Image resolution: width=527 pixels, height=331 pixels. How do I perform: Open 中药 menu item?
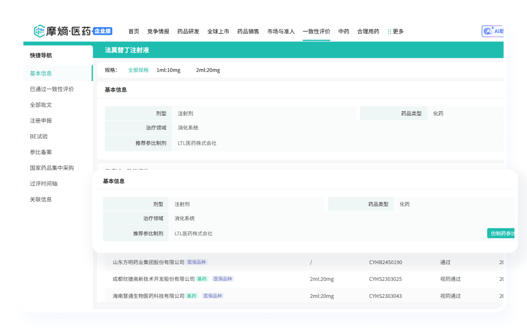(x=344, y=31)
